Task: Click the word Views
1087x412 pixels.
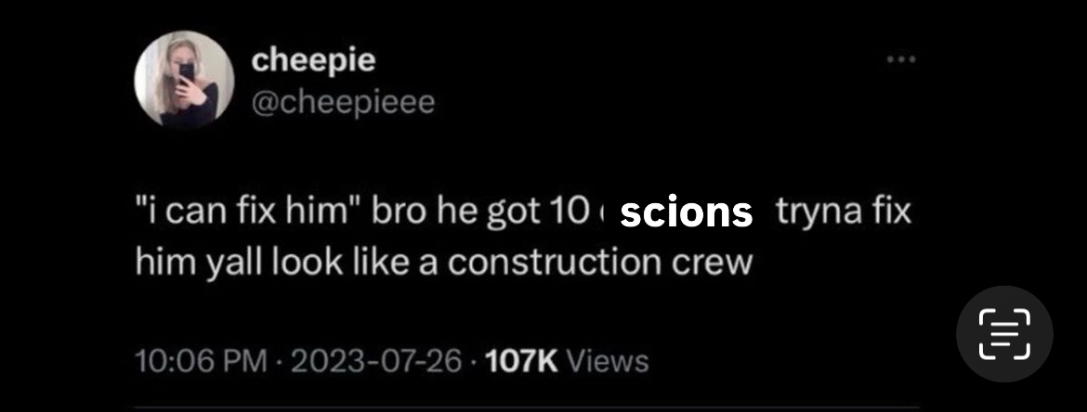Action: click(607, 359)
